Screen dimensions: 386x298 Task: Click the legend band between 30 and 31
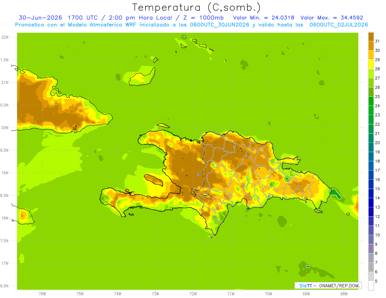[x=371, y=46]
